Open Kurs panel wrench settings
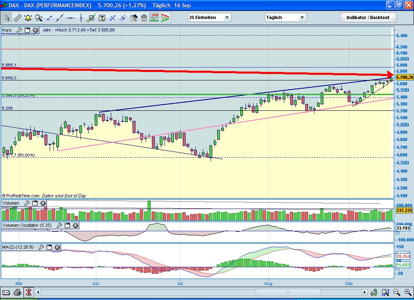414x300 pixels. [19, 30]
